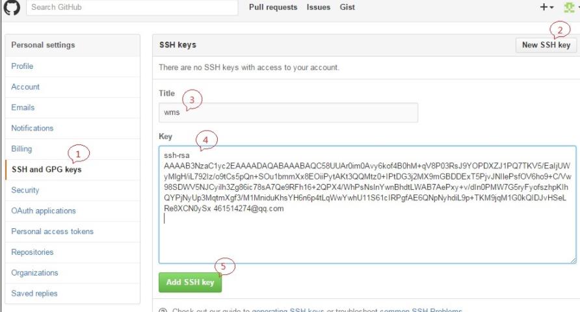The height and width of the screenshot is (312, 580).
Task: Select Account in the settings sidebar
Action: pos(25,87)
